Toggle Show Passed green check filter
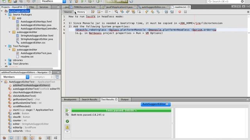Screen dimensions: 250x140 point(67,121)
